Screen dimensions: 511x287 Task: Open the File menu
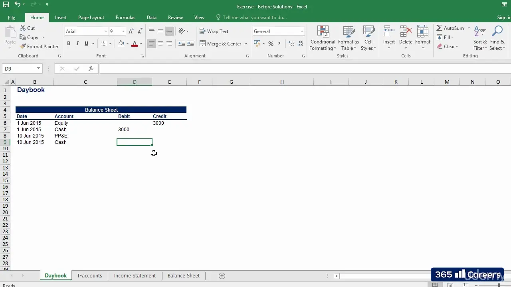coord(12,18)
